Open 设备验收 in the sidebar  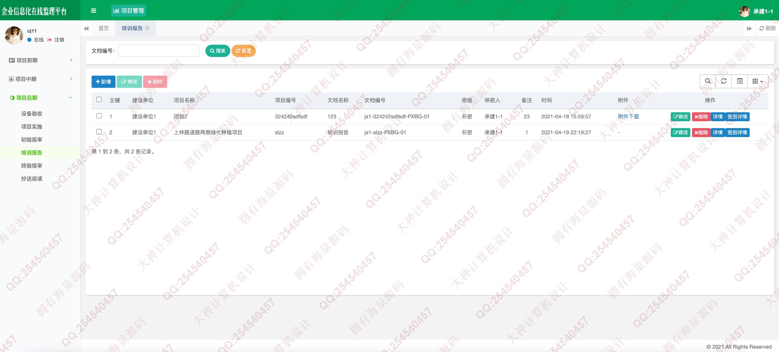(x=32, y=113)
